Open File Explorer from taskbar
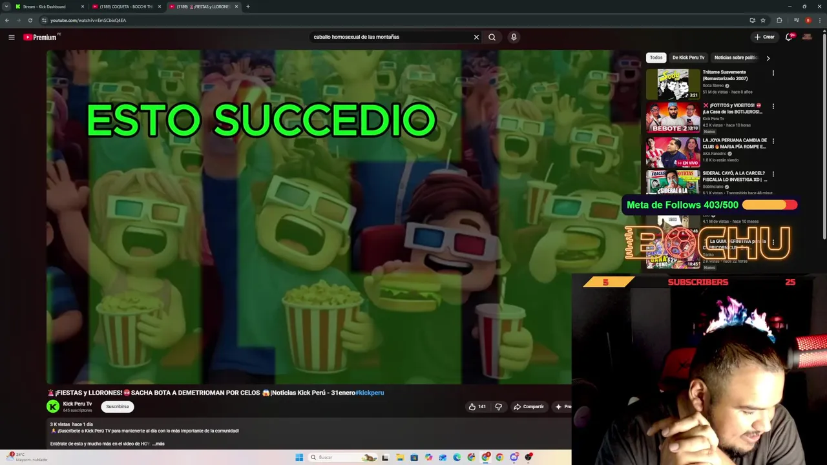Screen dimensions: 827x465 [x=400, y=457]
